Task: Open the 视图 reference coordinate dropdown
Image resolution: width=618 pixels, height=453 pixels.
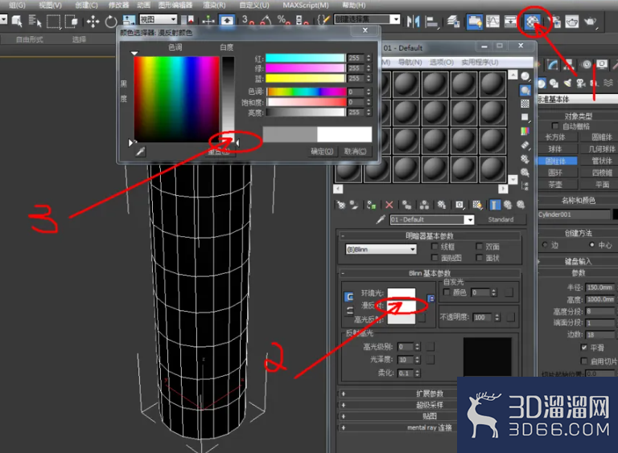Action: 159,19
